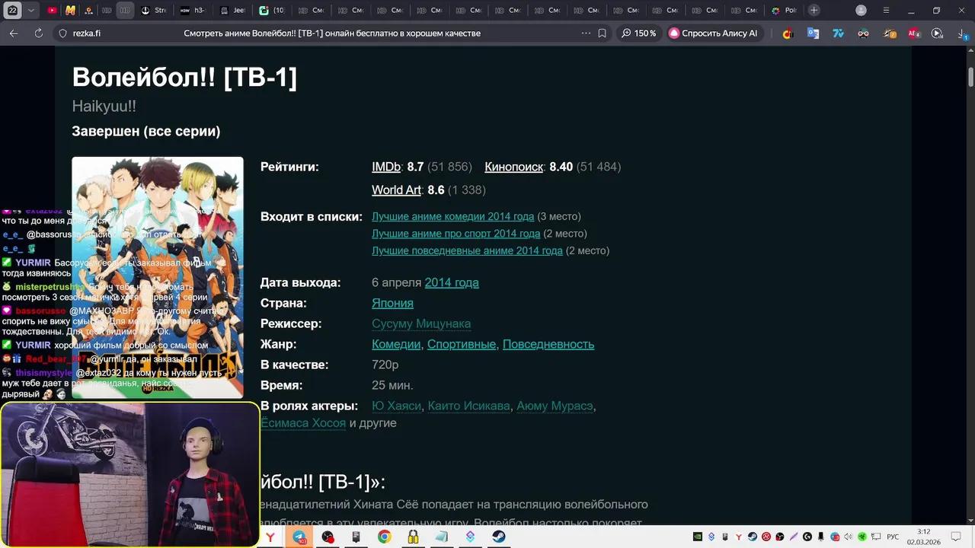The height and width of the screenshot is (548, 975).
Task: Open Google Chrome from the taskbar
Action: tap(385, 537)
